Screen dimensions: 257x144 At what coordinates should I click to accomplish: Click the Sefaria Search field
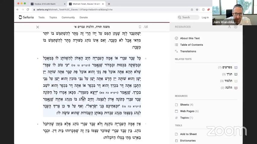[x=188, y=17]
